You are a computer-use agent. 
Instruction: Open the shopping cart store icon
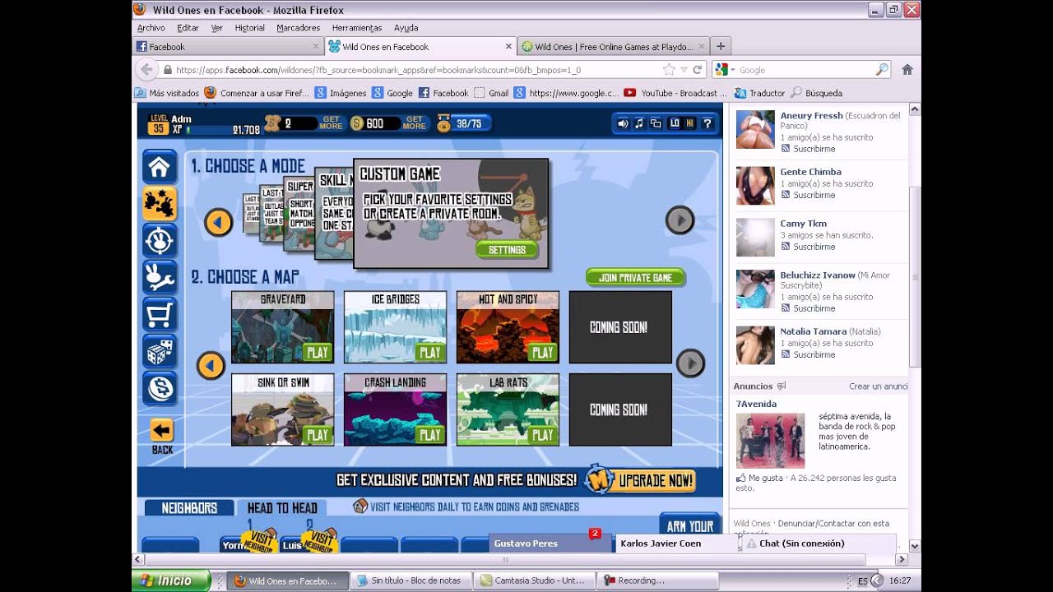(x=160, y=314)
